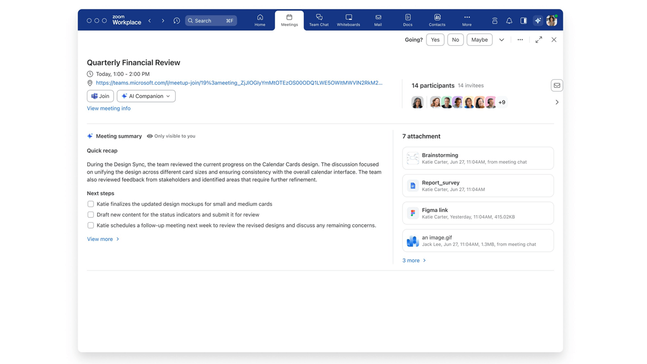
Task: Click the Zoom Workplace logo
Action: pyautogui.click(x=127, y=20)
